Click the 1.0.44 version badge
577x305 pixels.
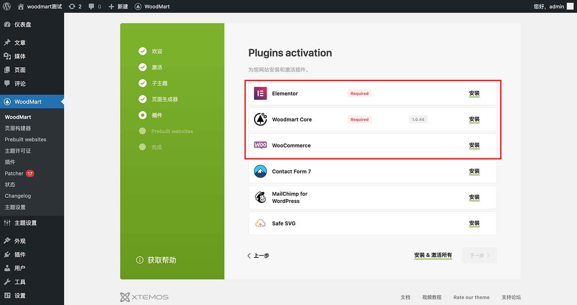tap(418, 120)
